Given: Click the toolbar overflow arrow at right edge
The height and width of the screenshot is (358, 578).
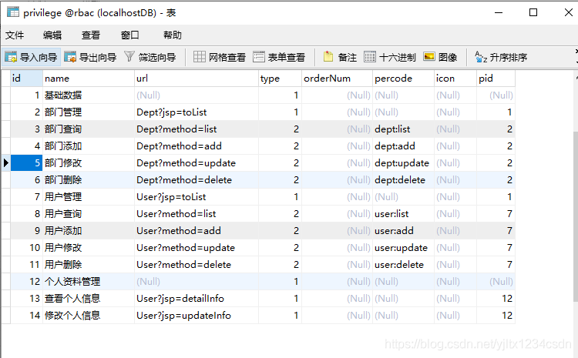Looking at the screenshot, I should (x=576, y=57).
